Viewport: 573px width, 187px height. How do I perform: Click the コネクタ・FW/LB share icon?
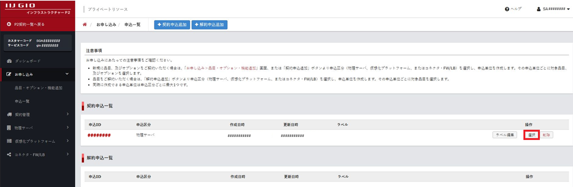coord(9,155)
